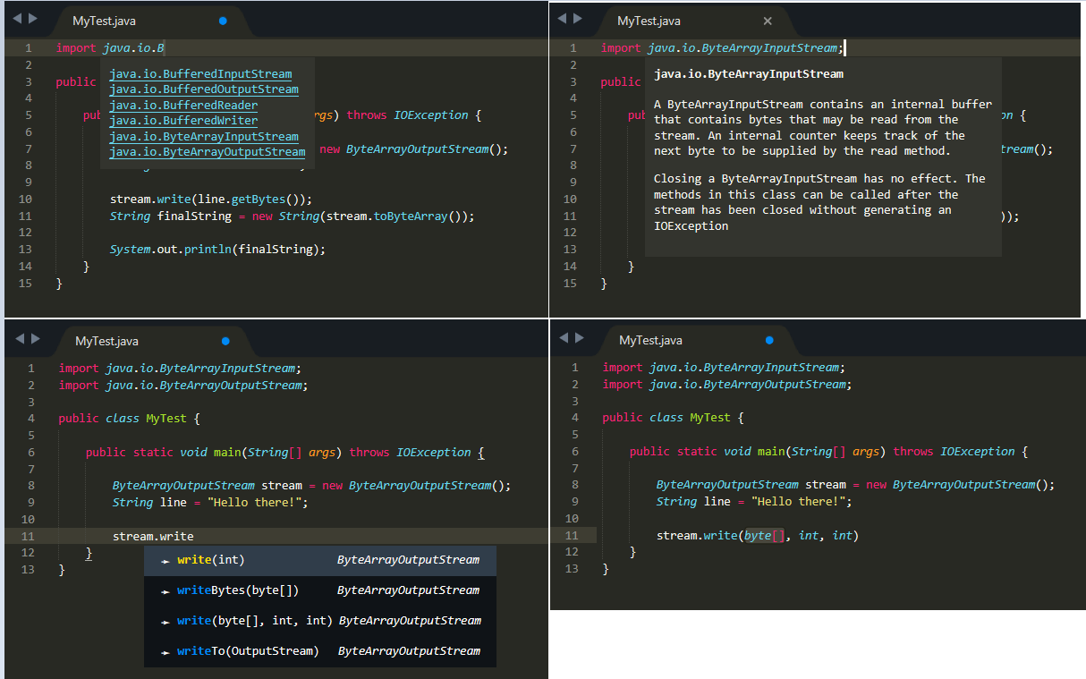
Task: Click the method icon beside write(int)
Action: click(165, 561)
